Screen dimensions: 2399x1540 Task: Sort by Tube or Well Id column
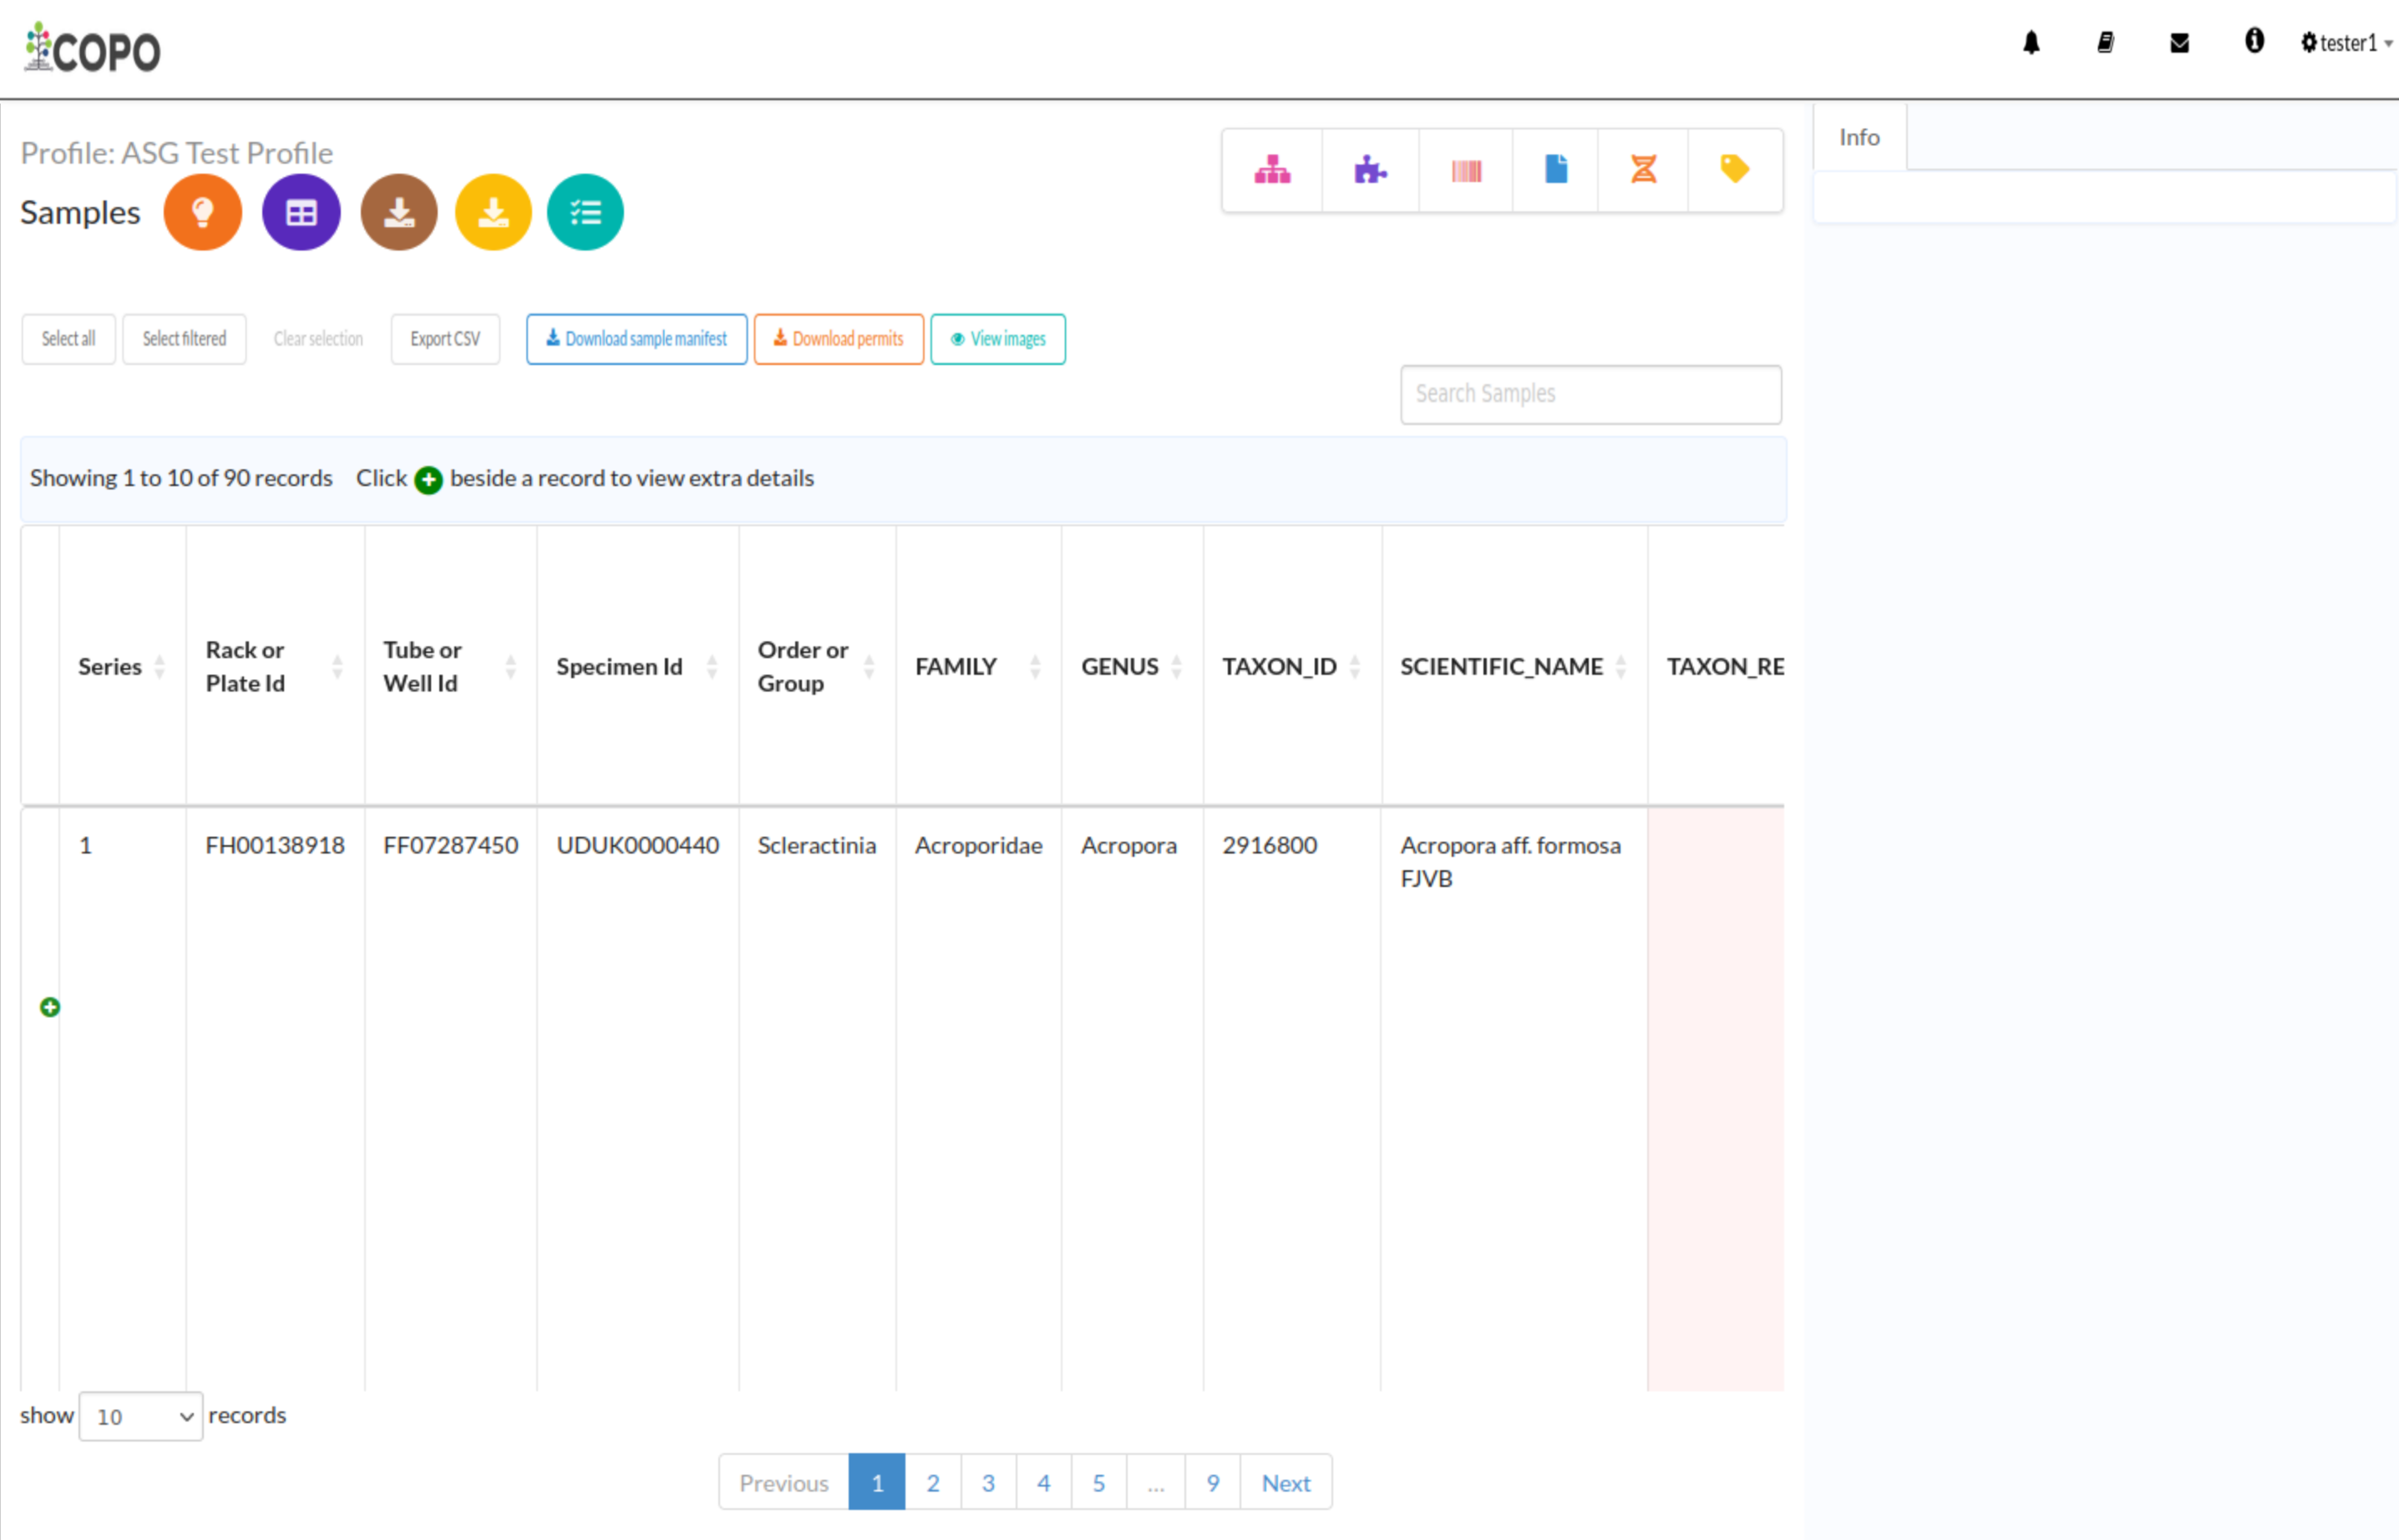[x=450, y=666]
